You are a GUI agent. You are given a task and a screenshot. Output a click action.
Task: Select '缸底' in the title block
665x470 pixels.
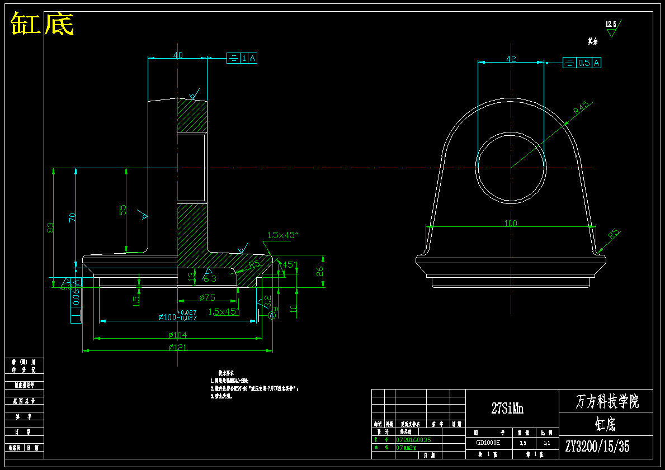coord(605,424)
